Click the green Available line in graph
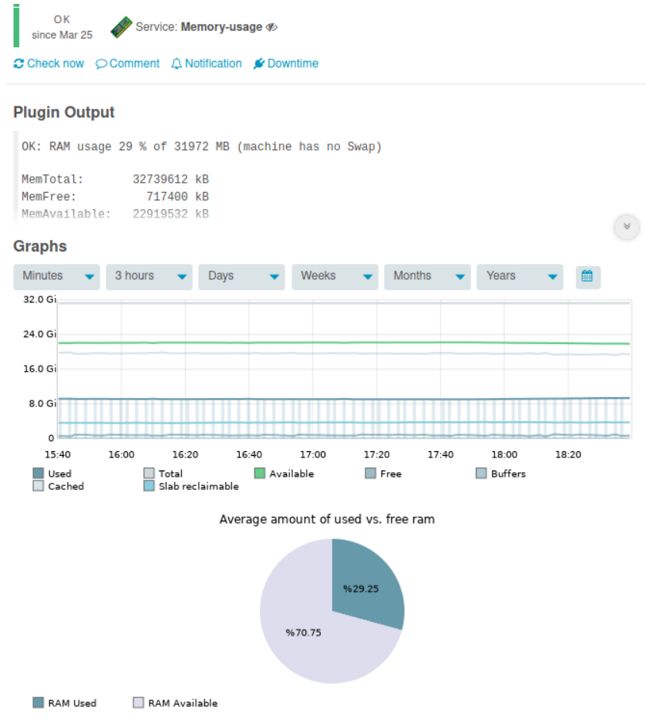 (x=344, y=342)
